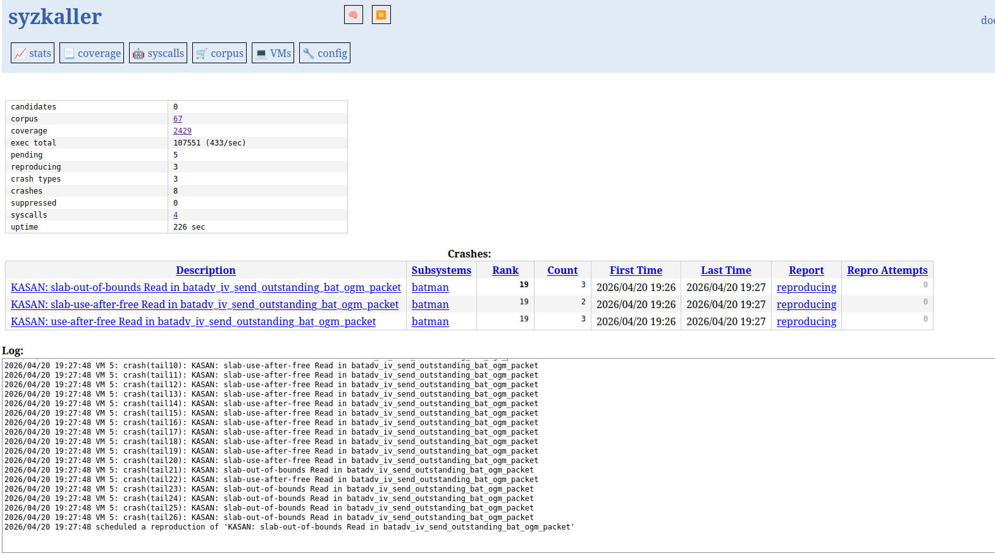
Task: Click the syzkaller title heading
Action: point(55,16)
